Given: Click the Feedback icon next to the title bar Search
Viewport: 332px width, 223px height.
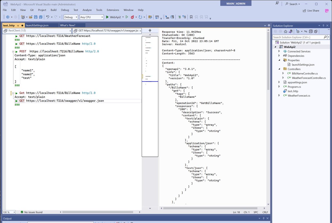Looking at the screenshot, I should 277,4.
